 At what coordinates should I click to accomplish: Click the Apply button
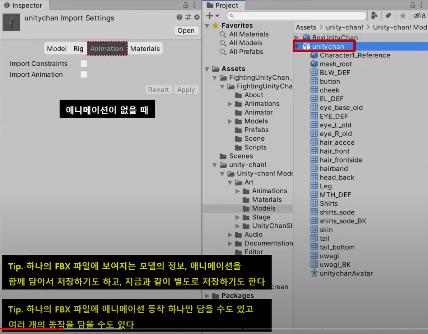[x=186, y=90]
